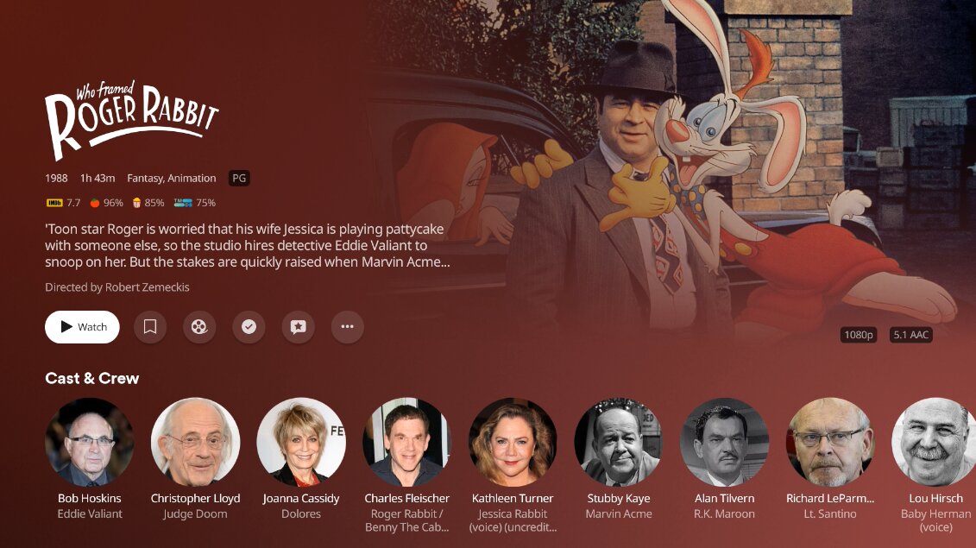Click the PG content rating badge

tap(239, 178)
